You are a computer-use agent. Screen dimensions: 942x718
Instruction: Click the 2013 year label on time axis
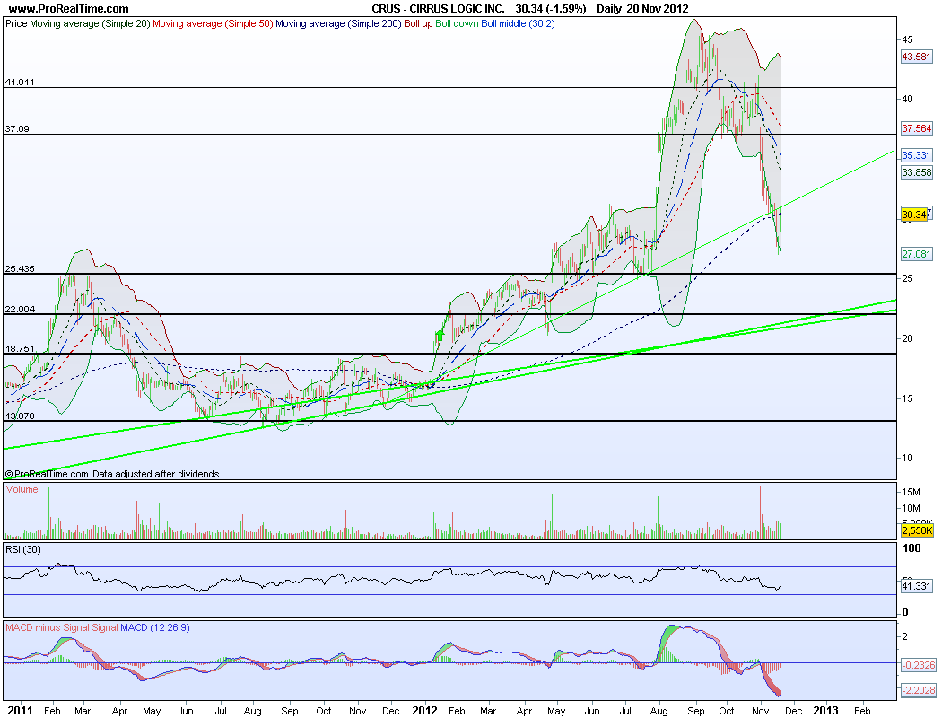coord(825,710)
